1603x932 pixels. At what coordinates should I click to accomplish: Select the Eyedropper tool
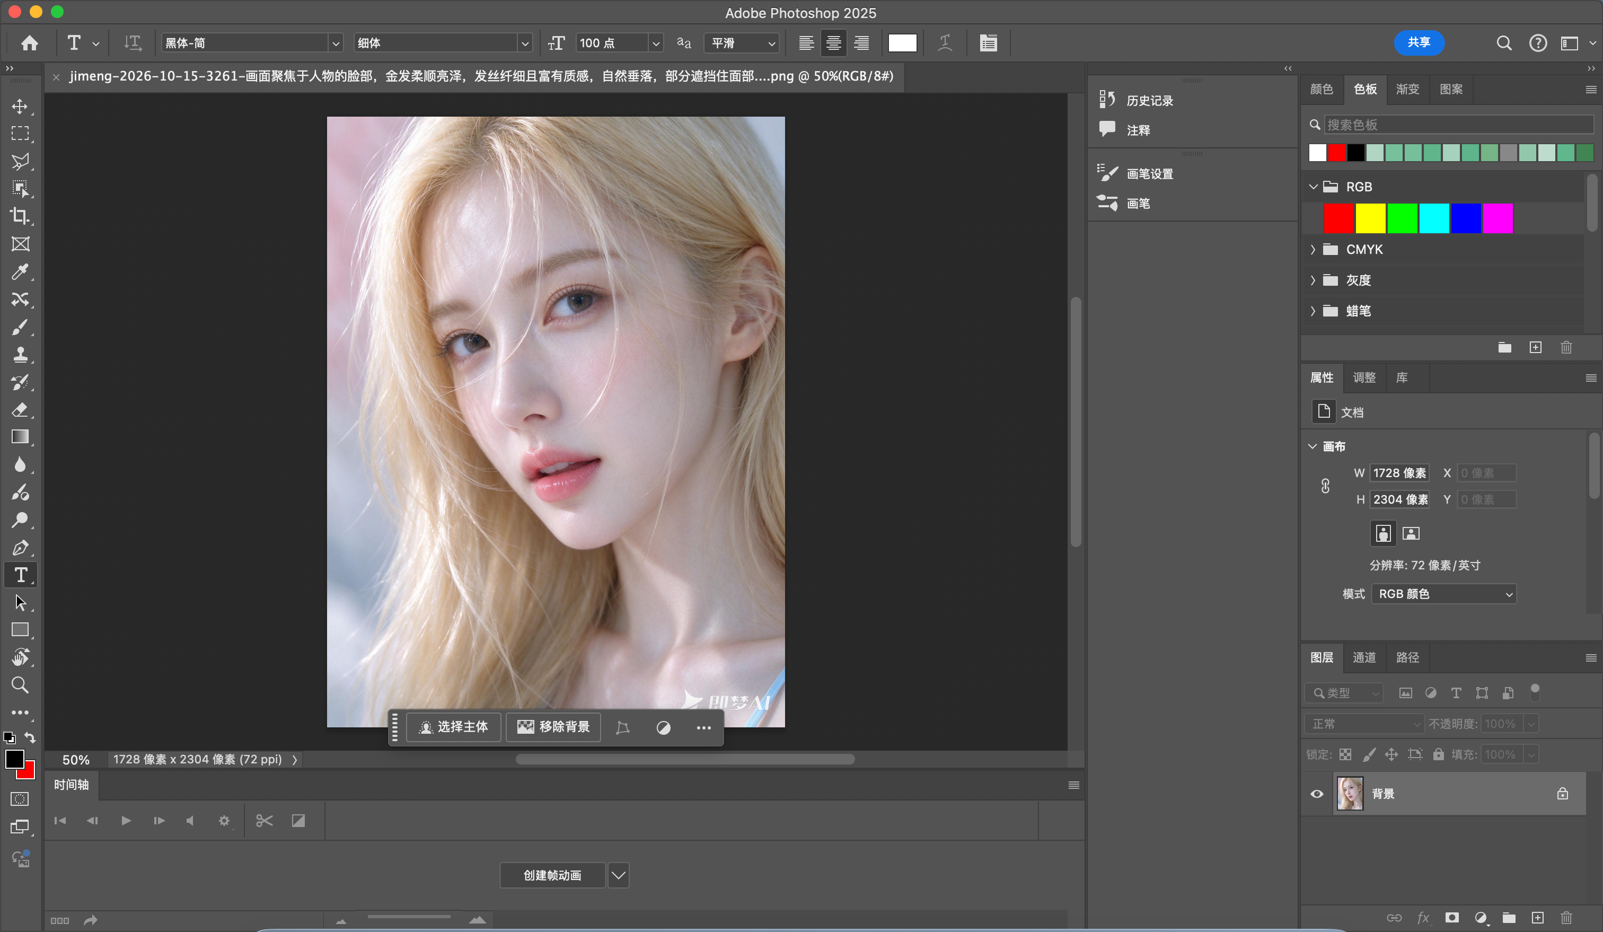[x=20, y=271]
